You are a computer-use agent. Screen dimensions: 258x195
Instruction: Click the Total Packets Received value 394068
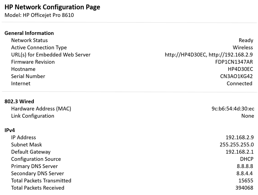[x=244, y=188]
